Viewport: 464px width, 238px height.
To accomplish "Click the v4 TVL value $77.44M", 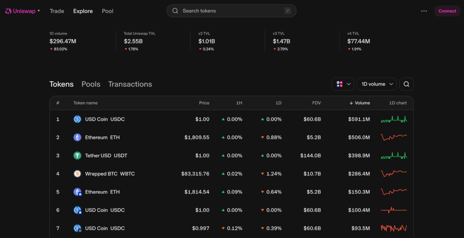I will click(x=358, y=41).
